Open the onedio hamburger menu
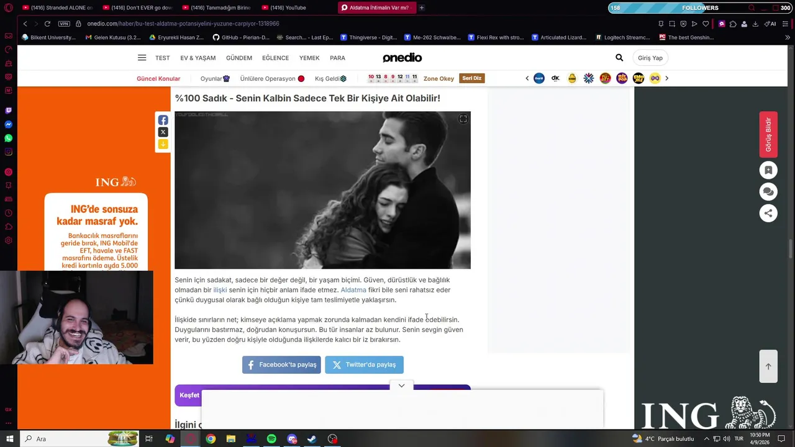This screenshot has height=447, width=795. coord(142,58)
